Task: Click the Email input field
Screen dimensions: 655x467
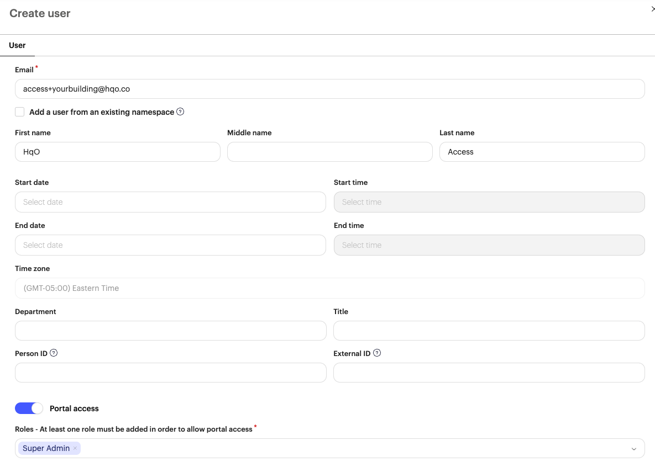Action: point(329,89)
